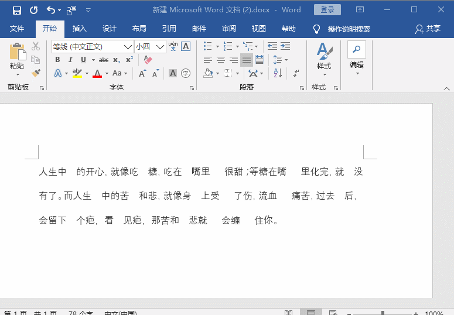The height and width of the screenshot is (315, 454).
Task: Open the underline style dropdown arrow
Action: point(93,60)
